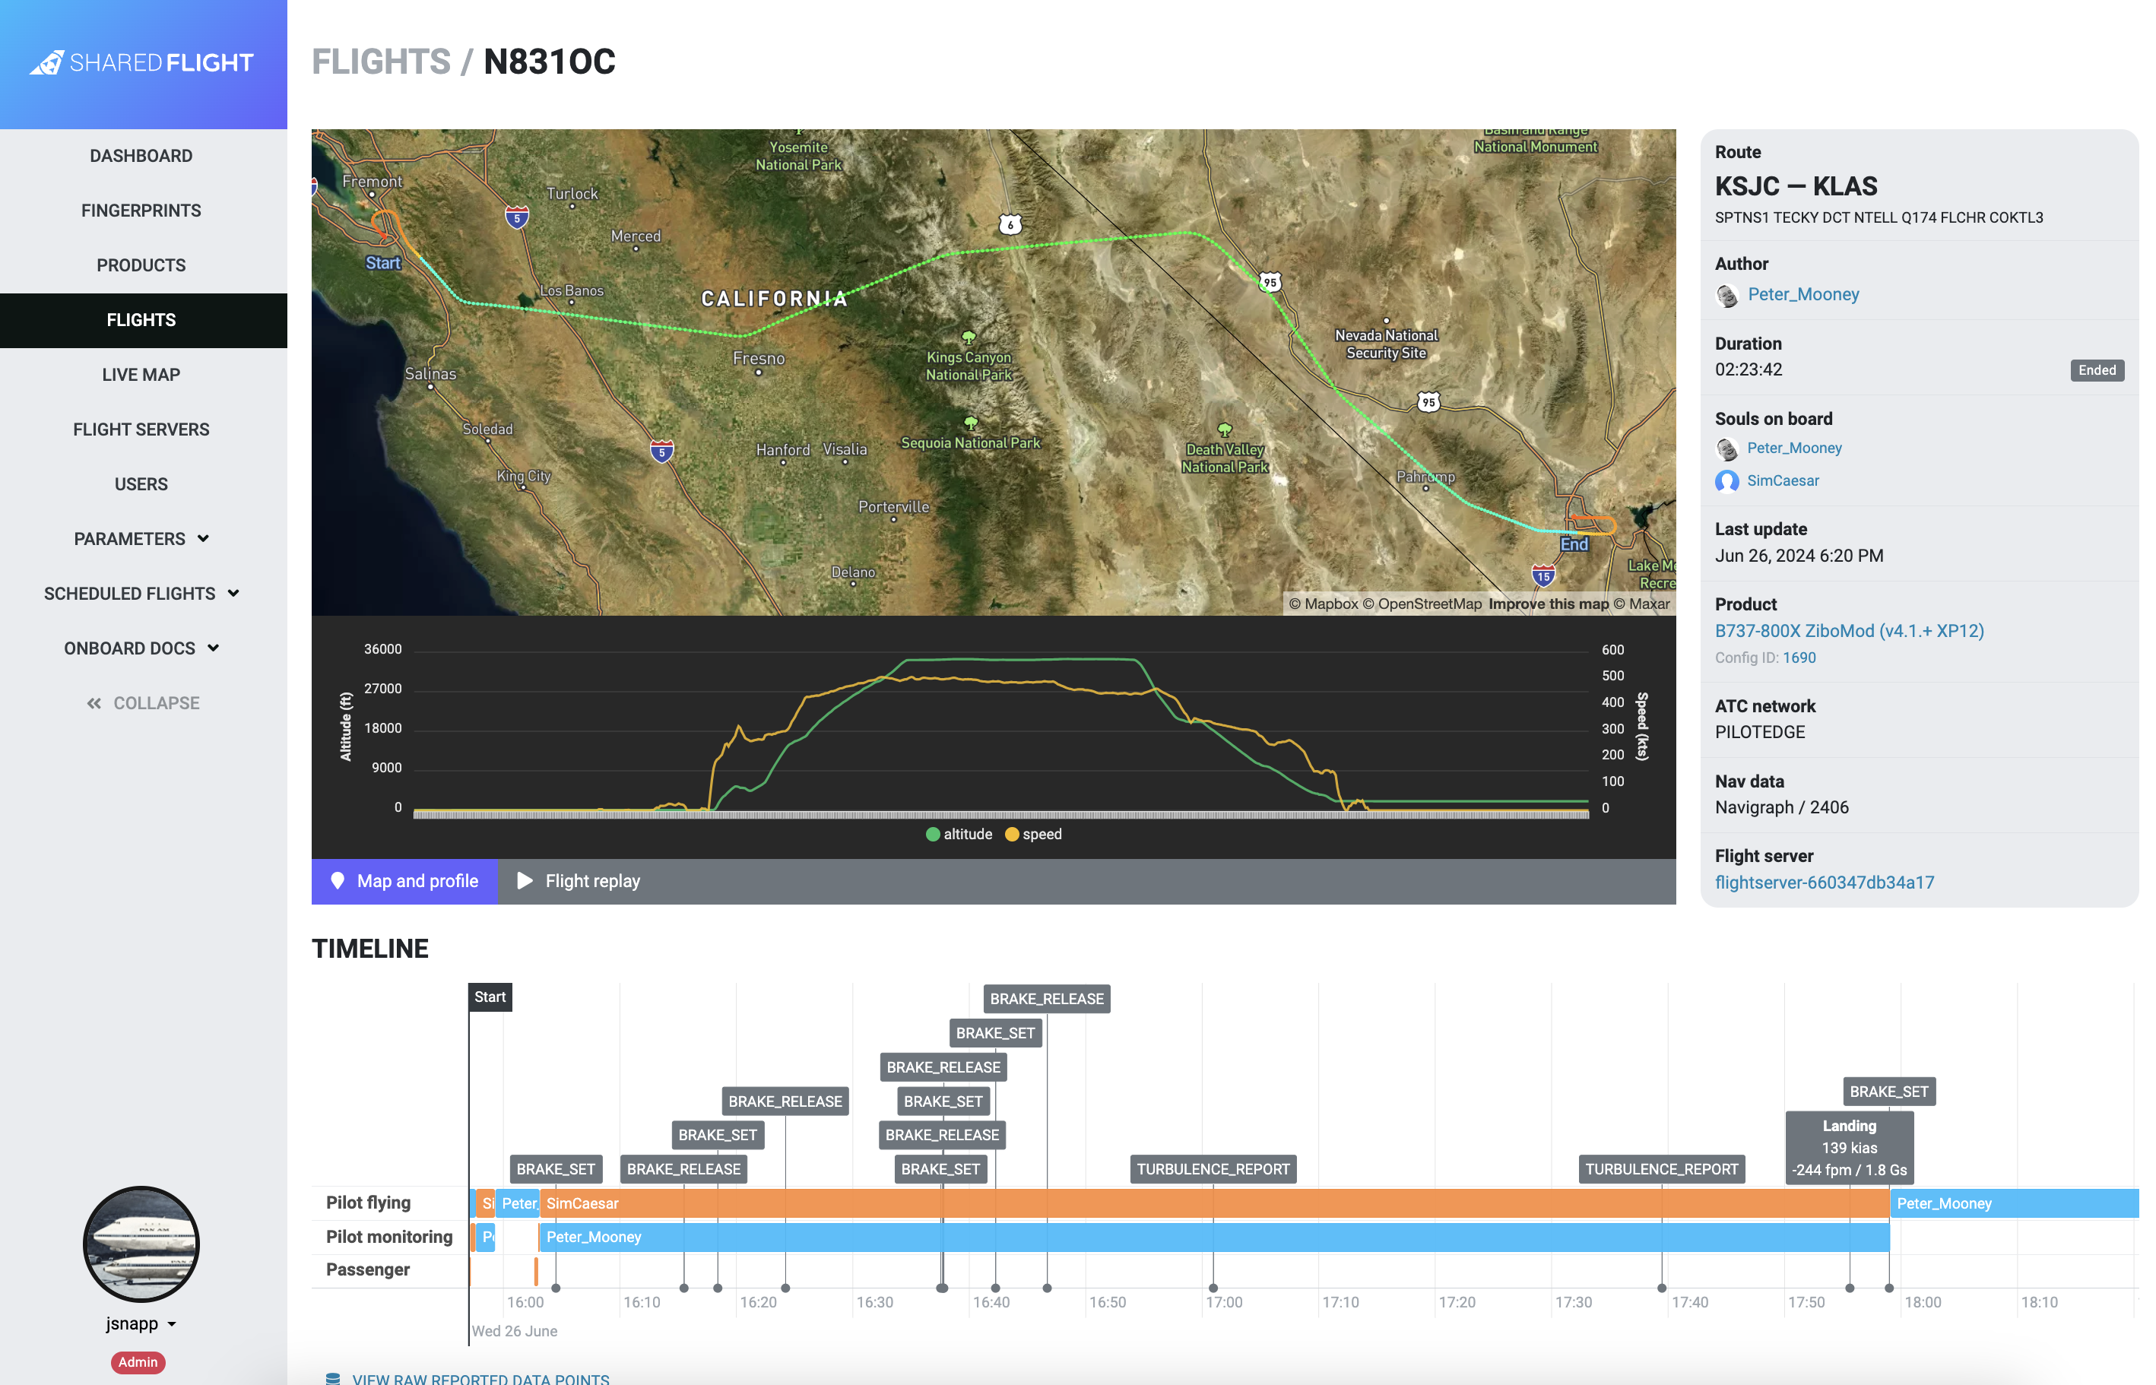2156x1385 pixels.
Task: Expand the Scheduled Flights submenu
Action: (141, 594)
